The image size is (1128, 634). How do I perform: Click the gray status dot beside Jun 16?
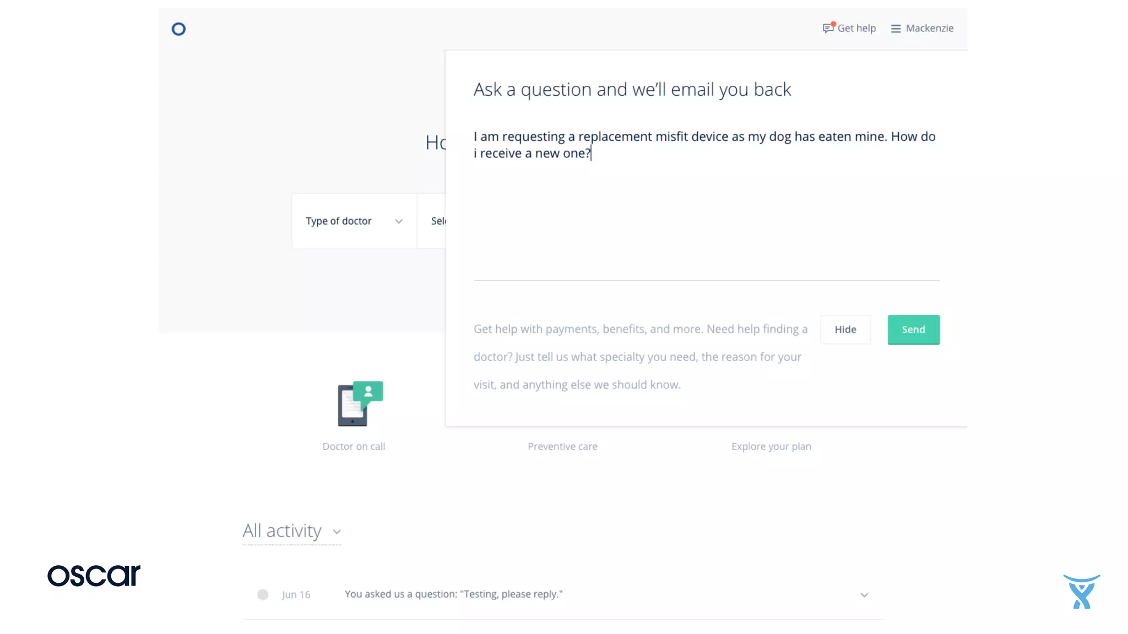click(x=263, y=594)
